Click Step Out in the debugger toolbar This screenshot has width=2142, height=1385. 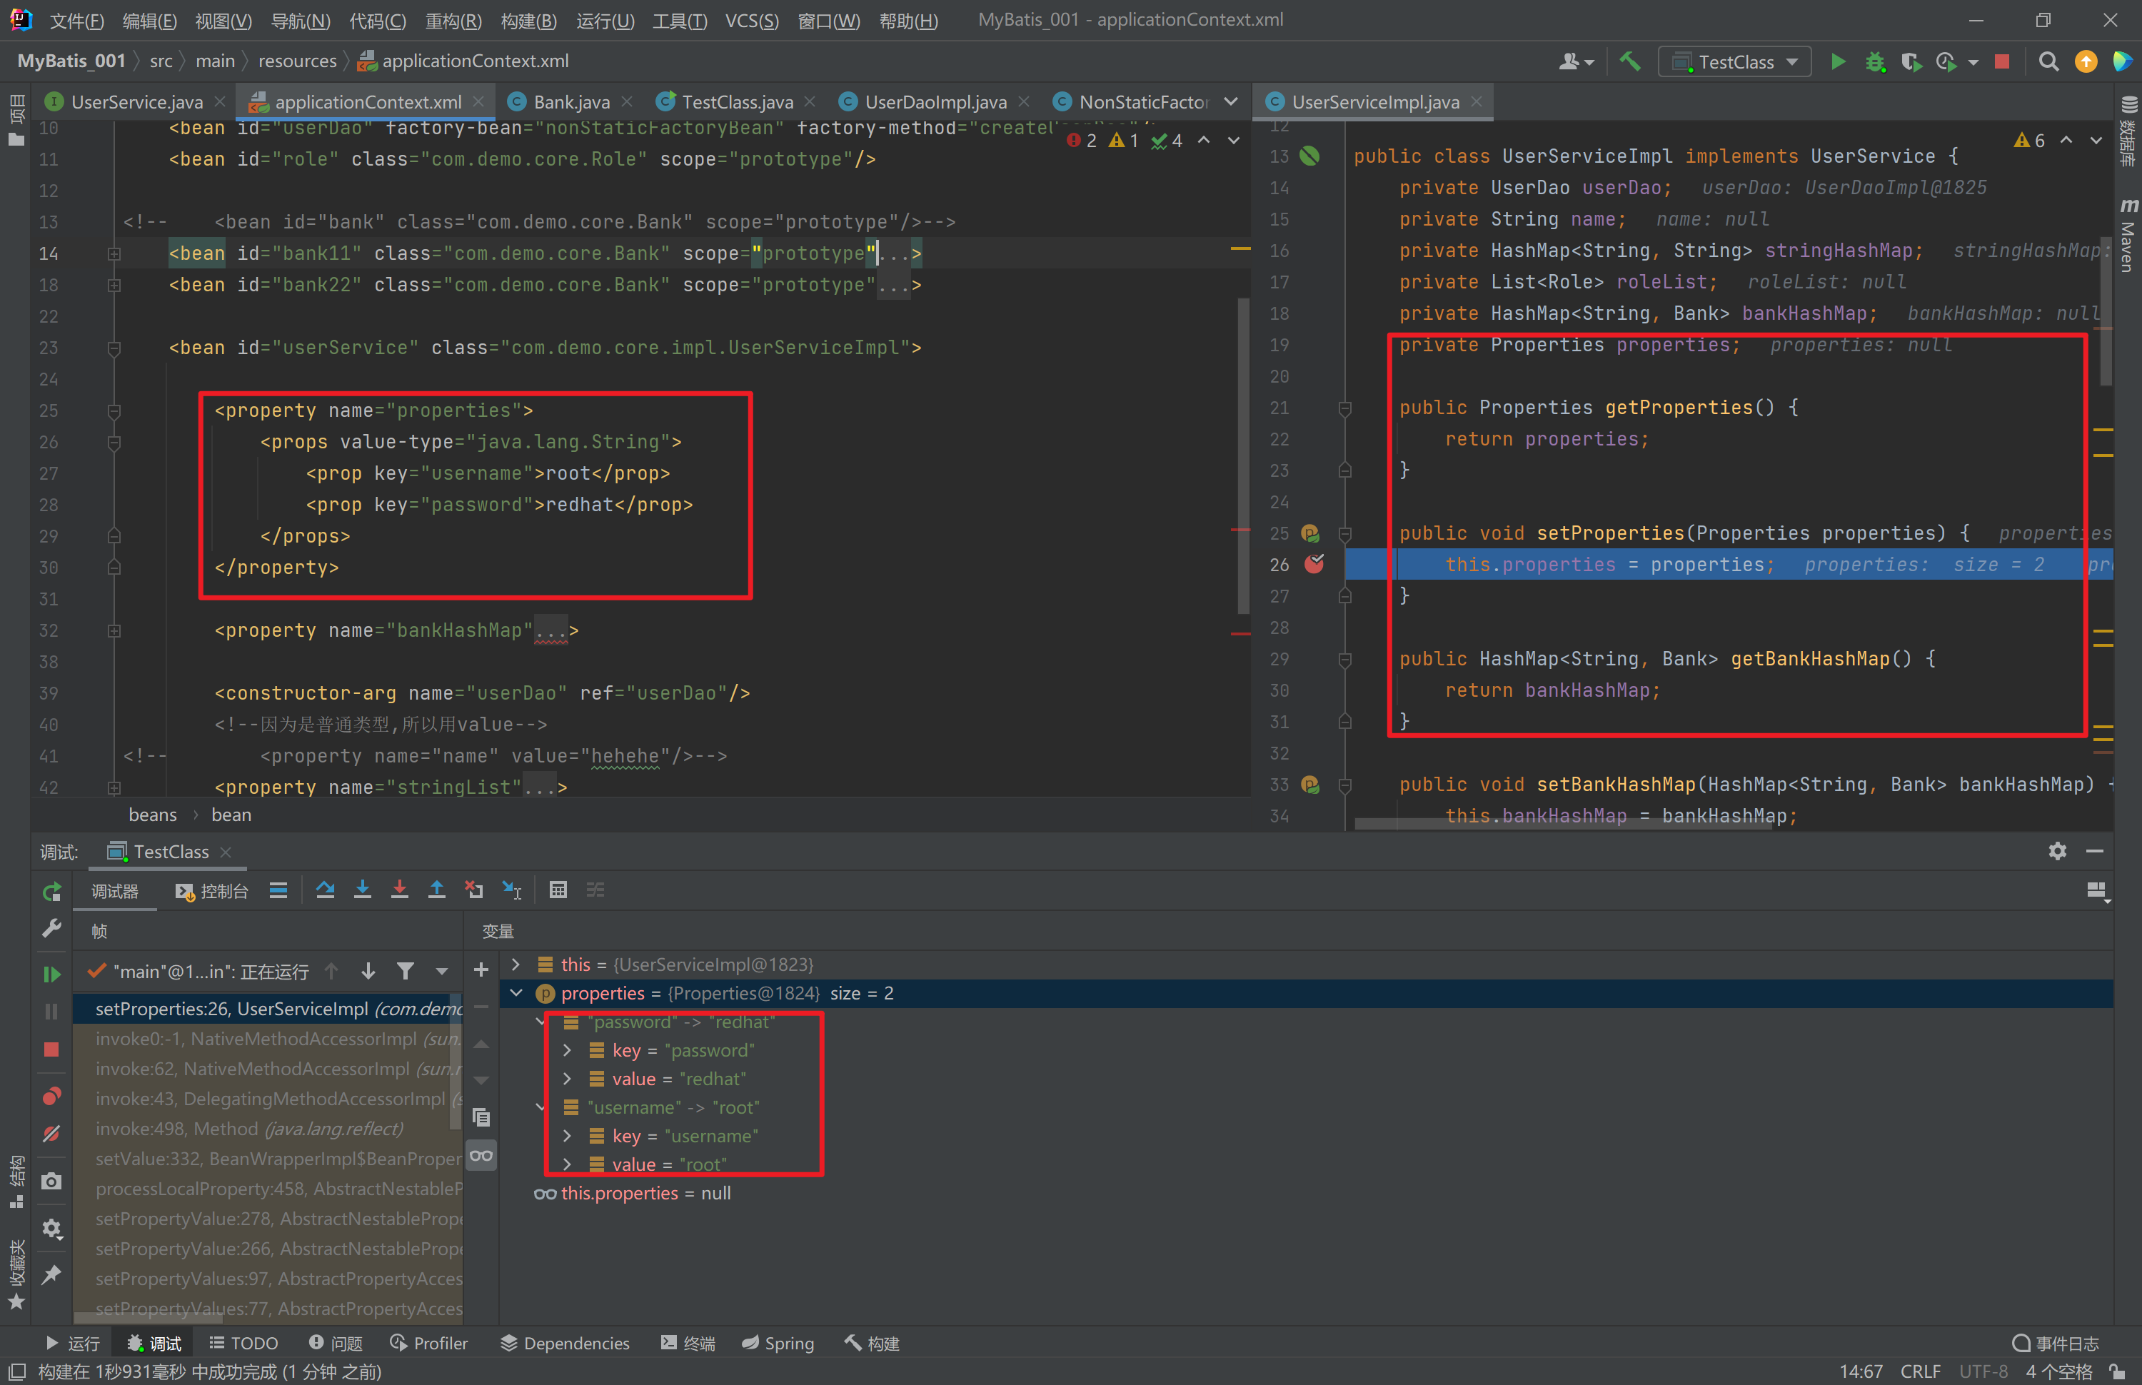[x=437, y=890]
